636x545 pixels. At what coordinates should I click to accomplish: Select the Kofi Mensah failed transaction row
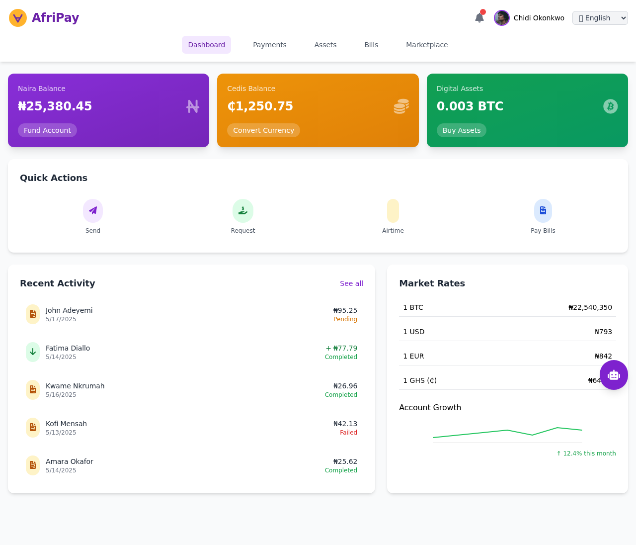[x=191, y=428]
